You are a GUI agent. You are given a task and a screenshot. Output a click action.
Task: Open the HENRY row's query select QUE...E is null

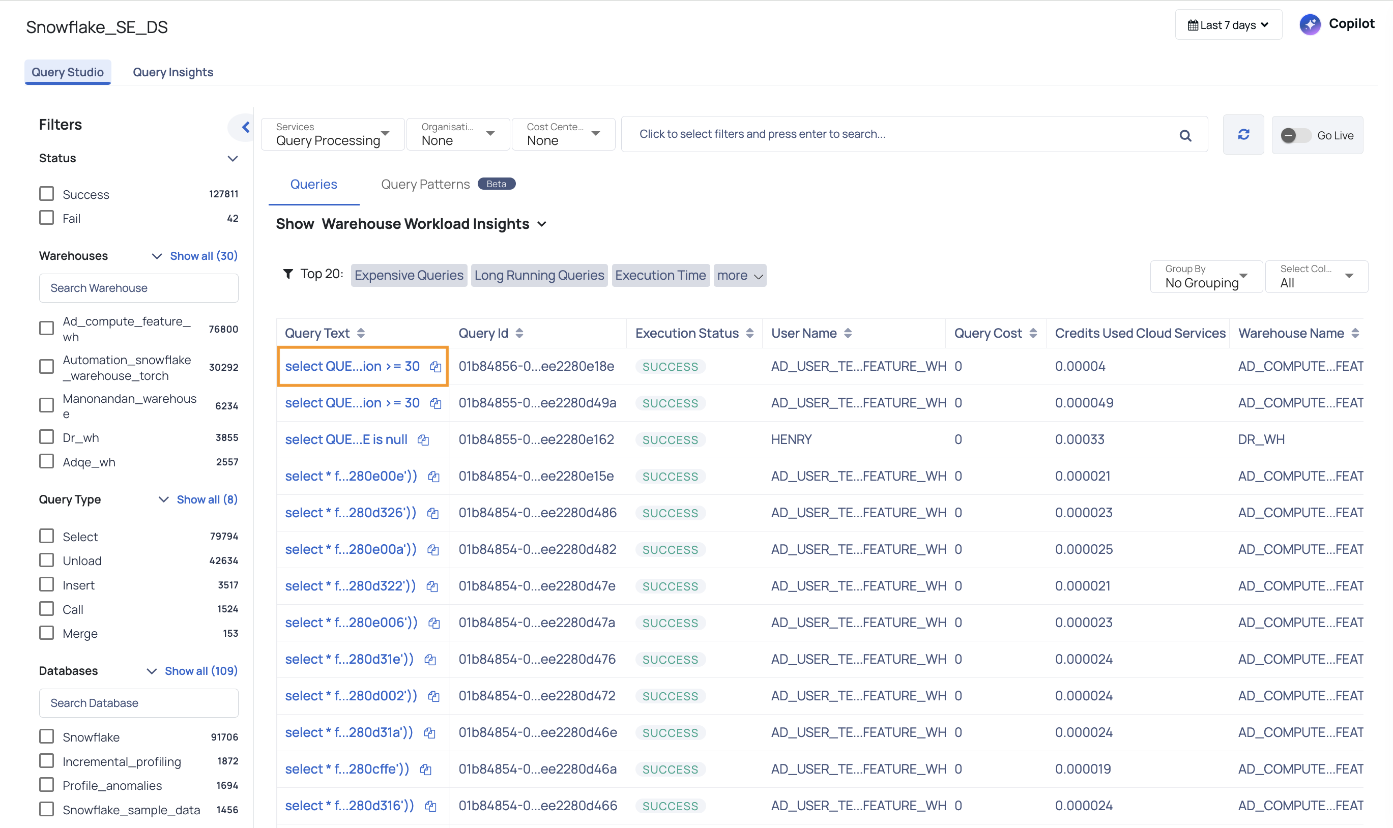point(346,440)
